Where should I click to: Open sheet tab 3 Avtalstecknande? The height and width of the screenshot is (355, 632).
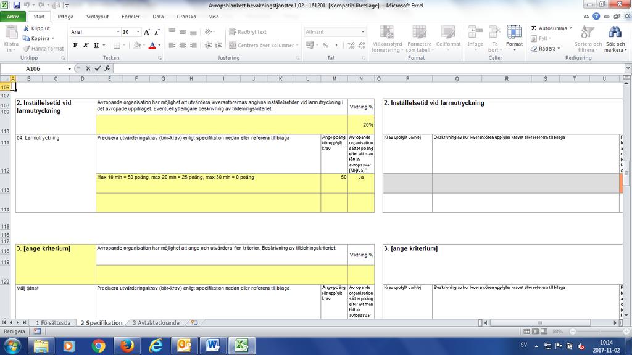coord(156,323)
